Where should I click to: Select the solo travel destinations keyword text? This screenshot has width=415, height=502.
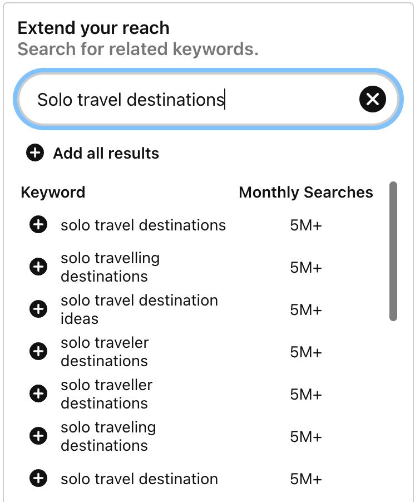click(x=144, y=225)
